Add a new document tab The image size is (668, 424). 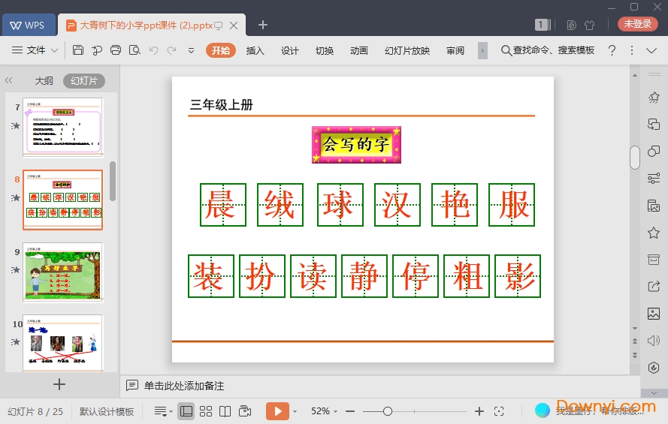tap(263, 25)
